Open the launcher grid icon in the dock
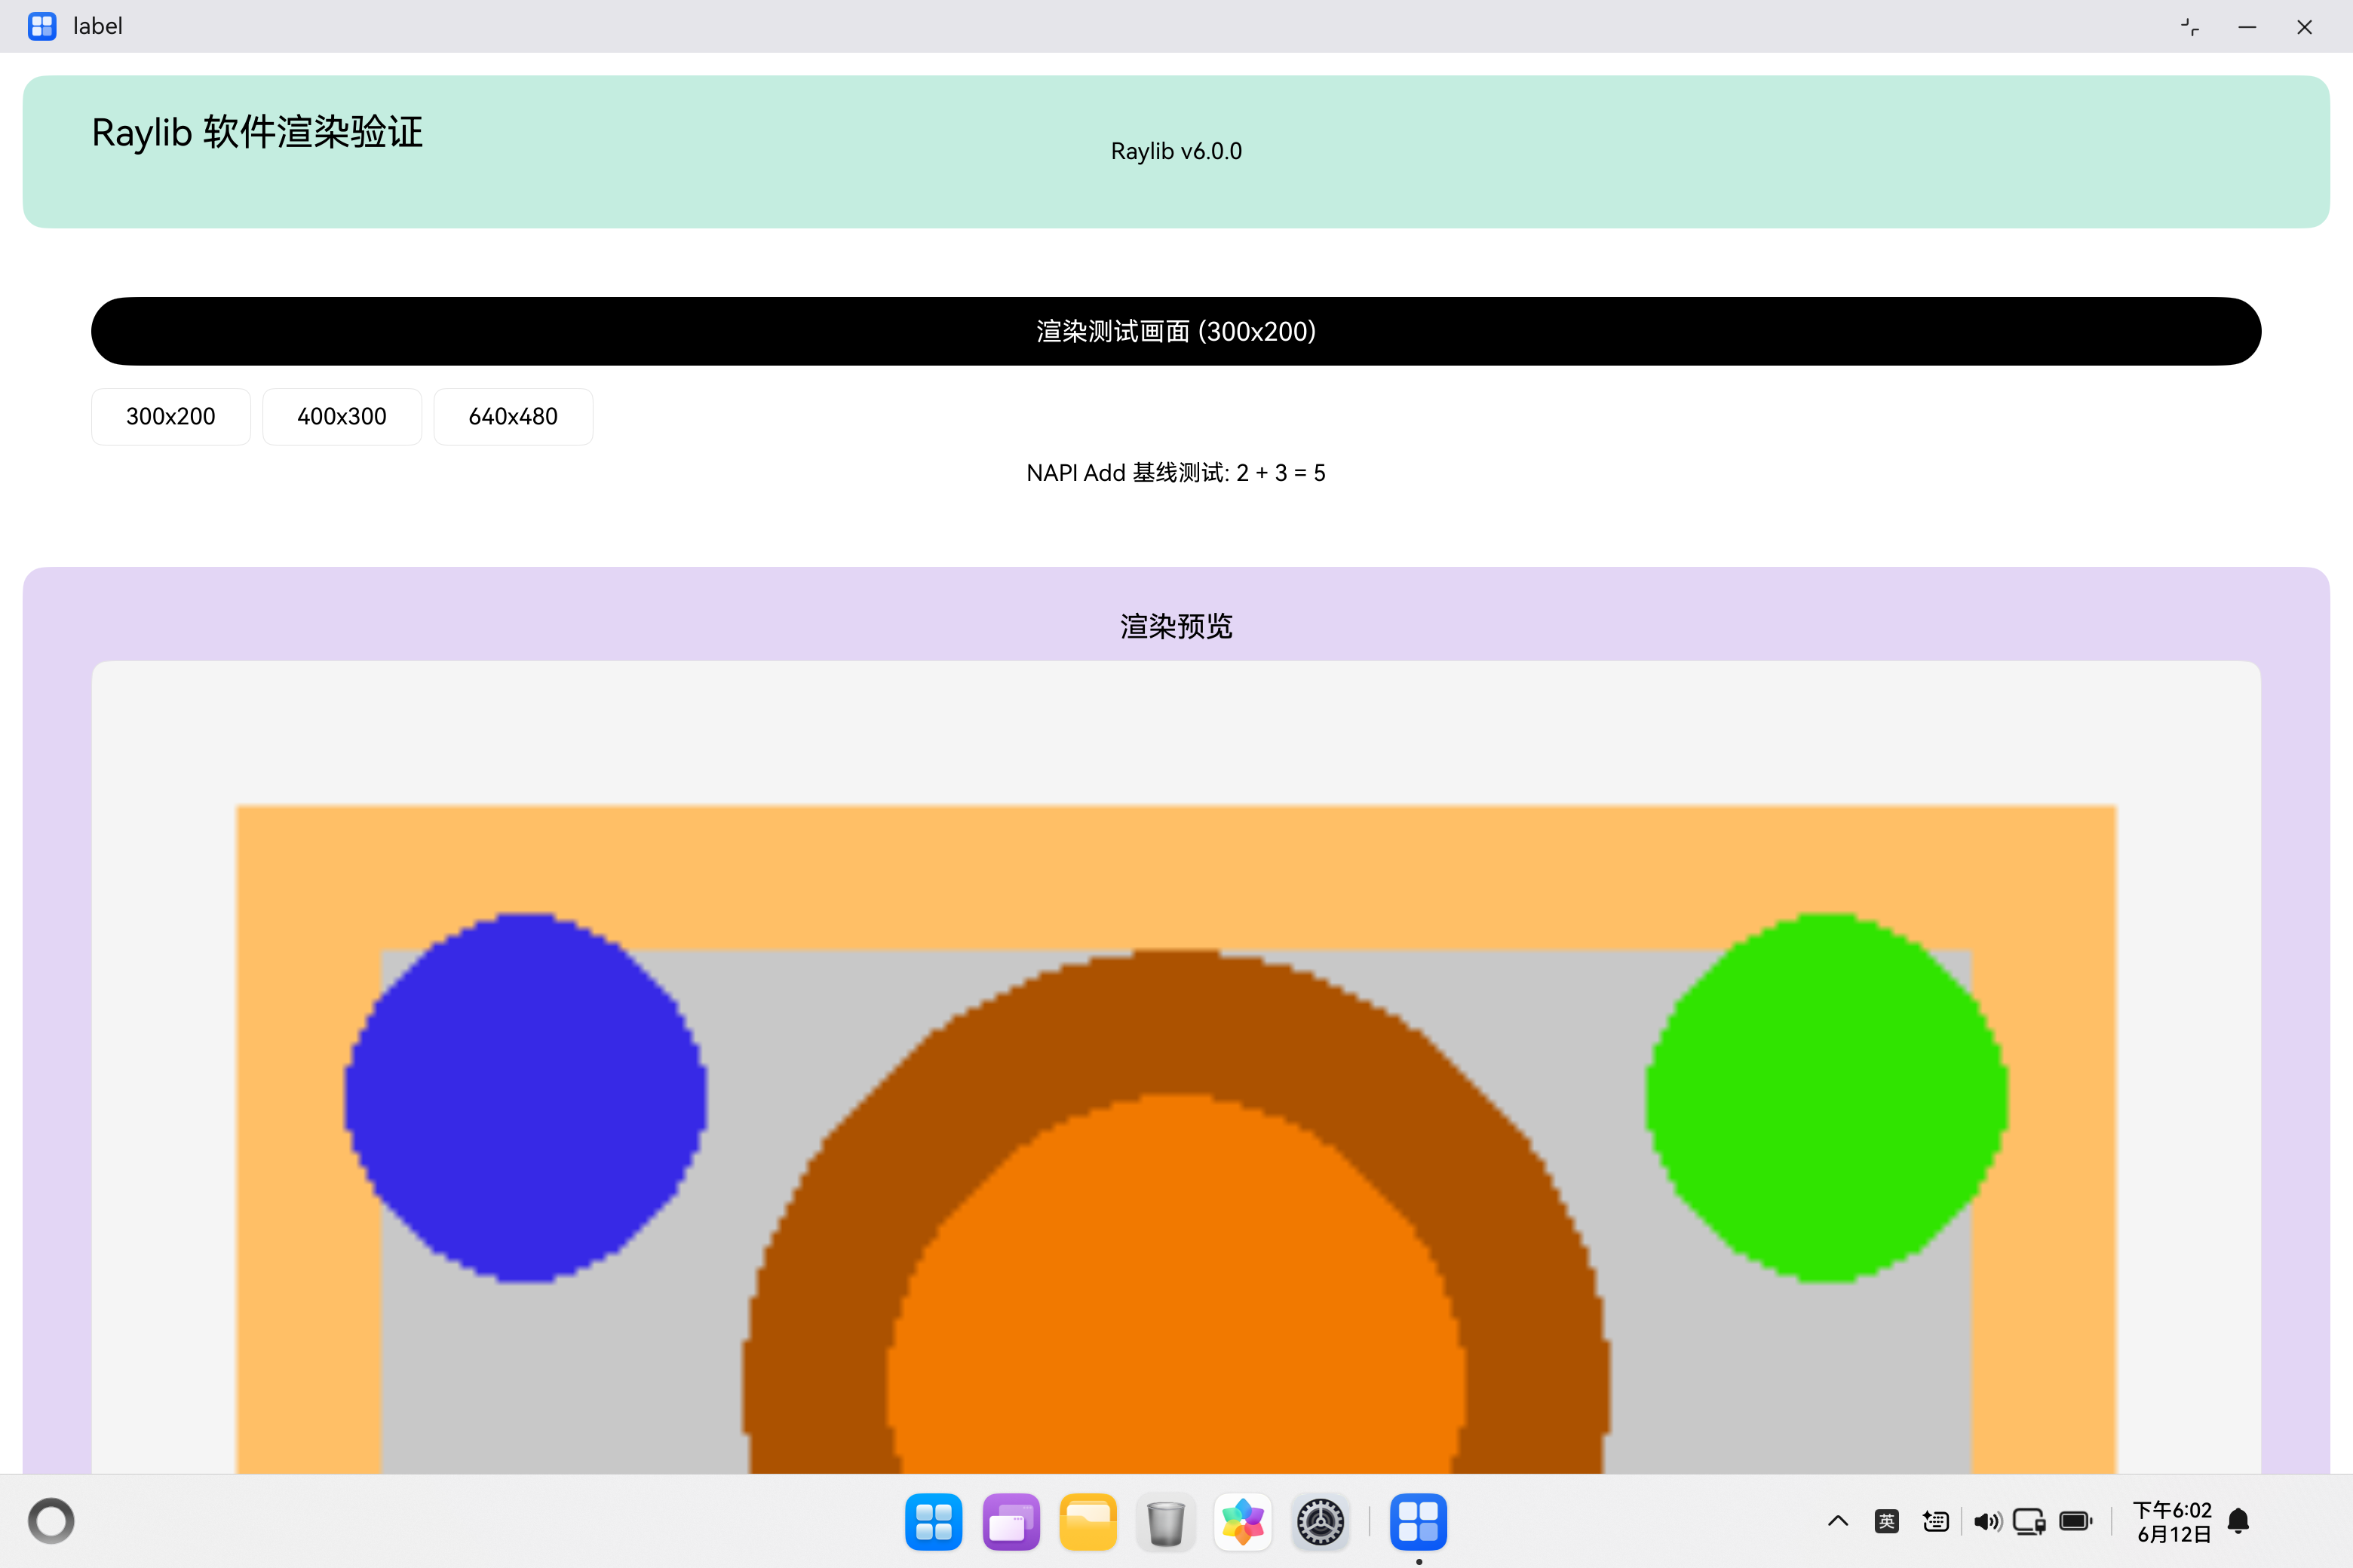 934,1522
